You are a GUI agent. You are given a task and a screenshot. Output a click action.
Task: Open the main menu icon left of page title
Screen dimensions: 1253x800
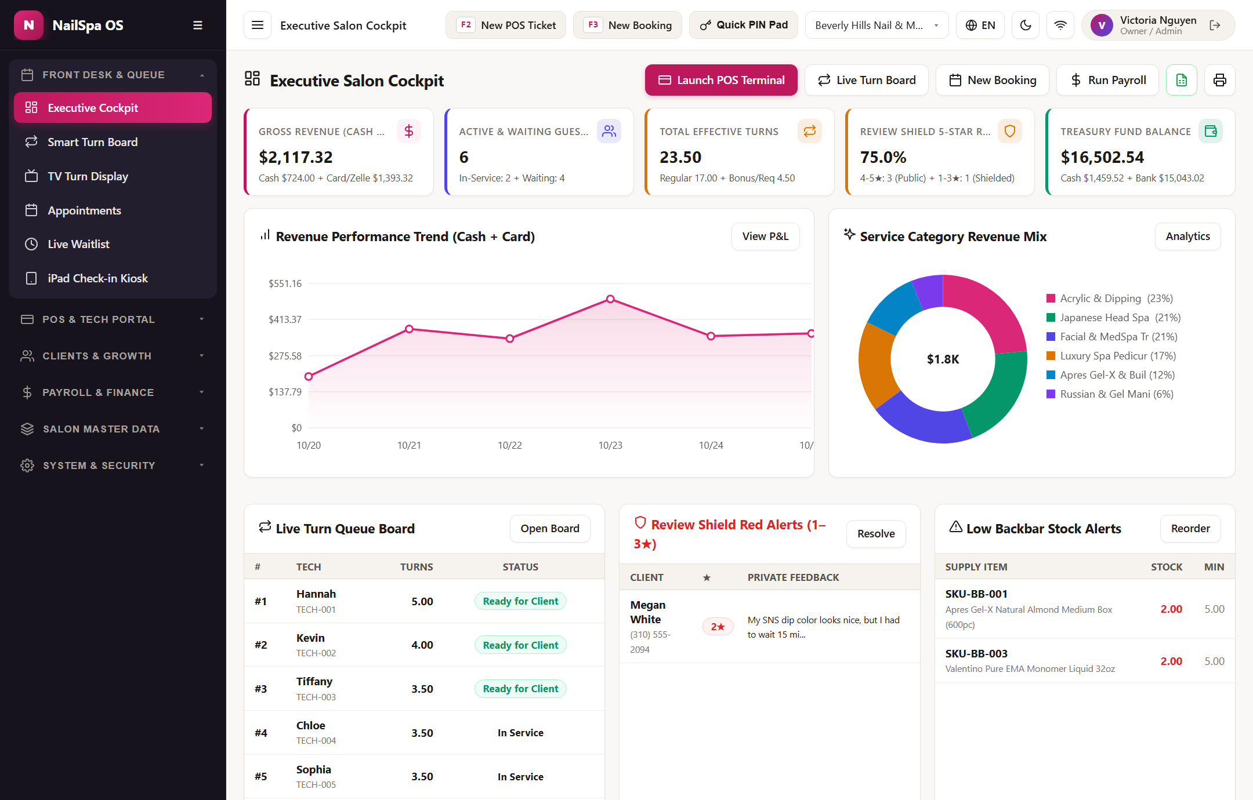(x=258, y=26)
